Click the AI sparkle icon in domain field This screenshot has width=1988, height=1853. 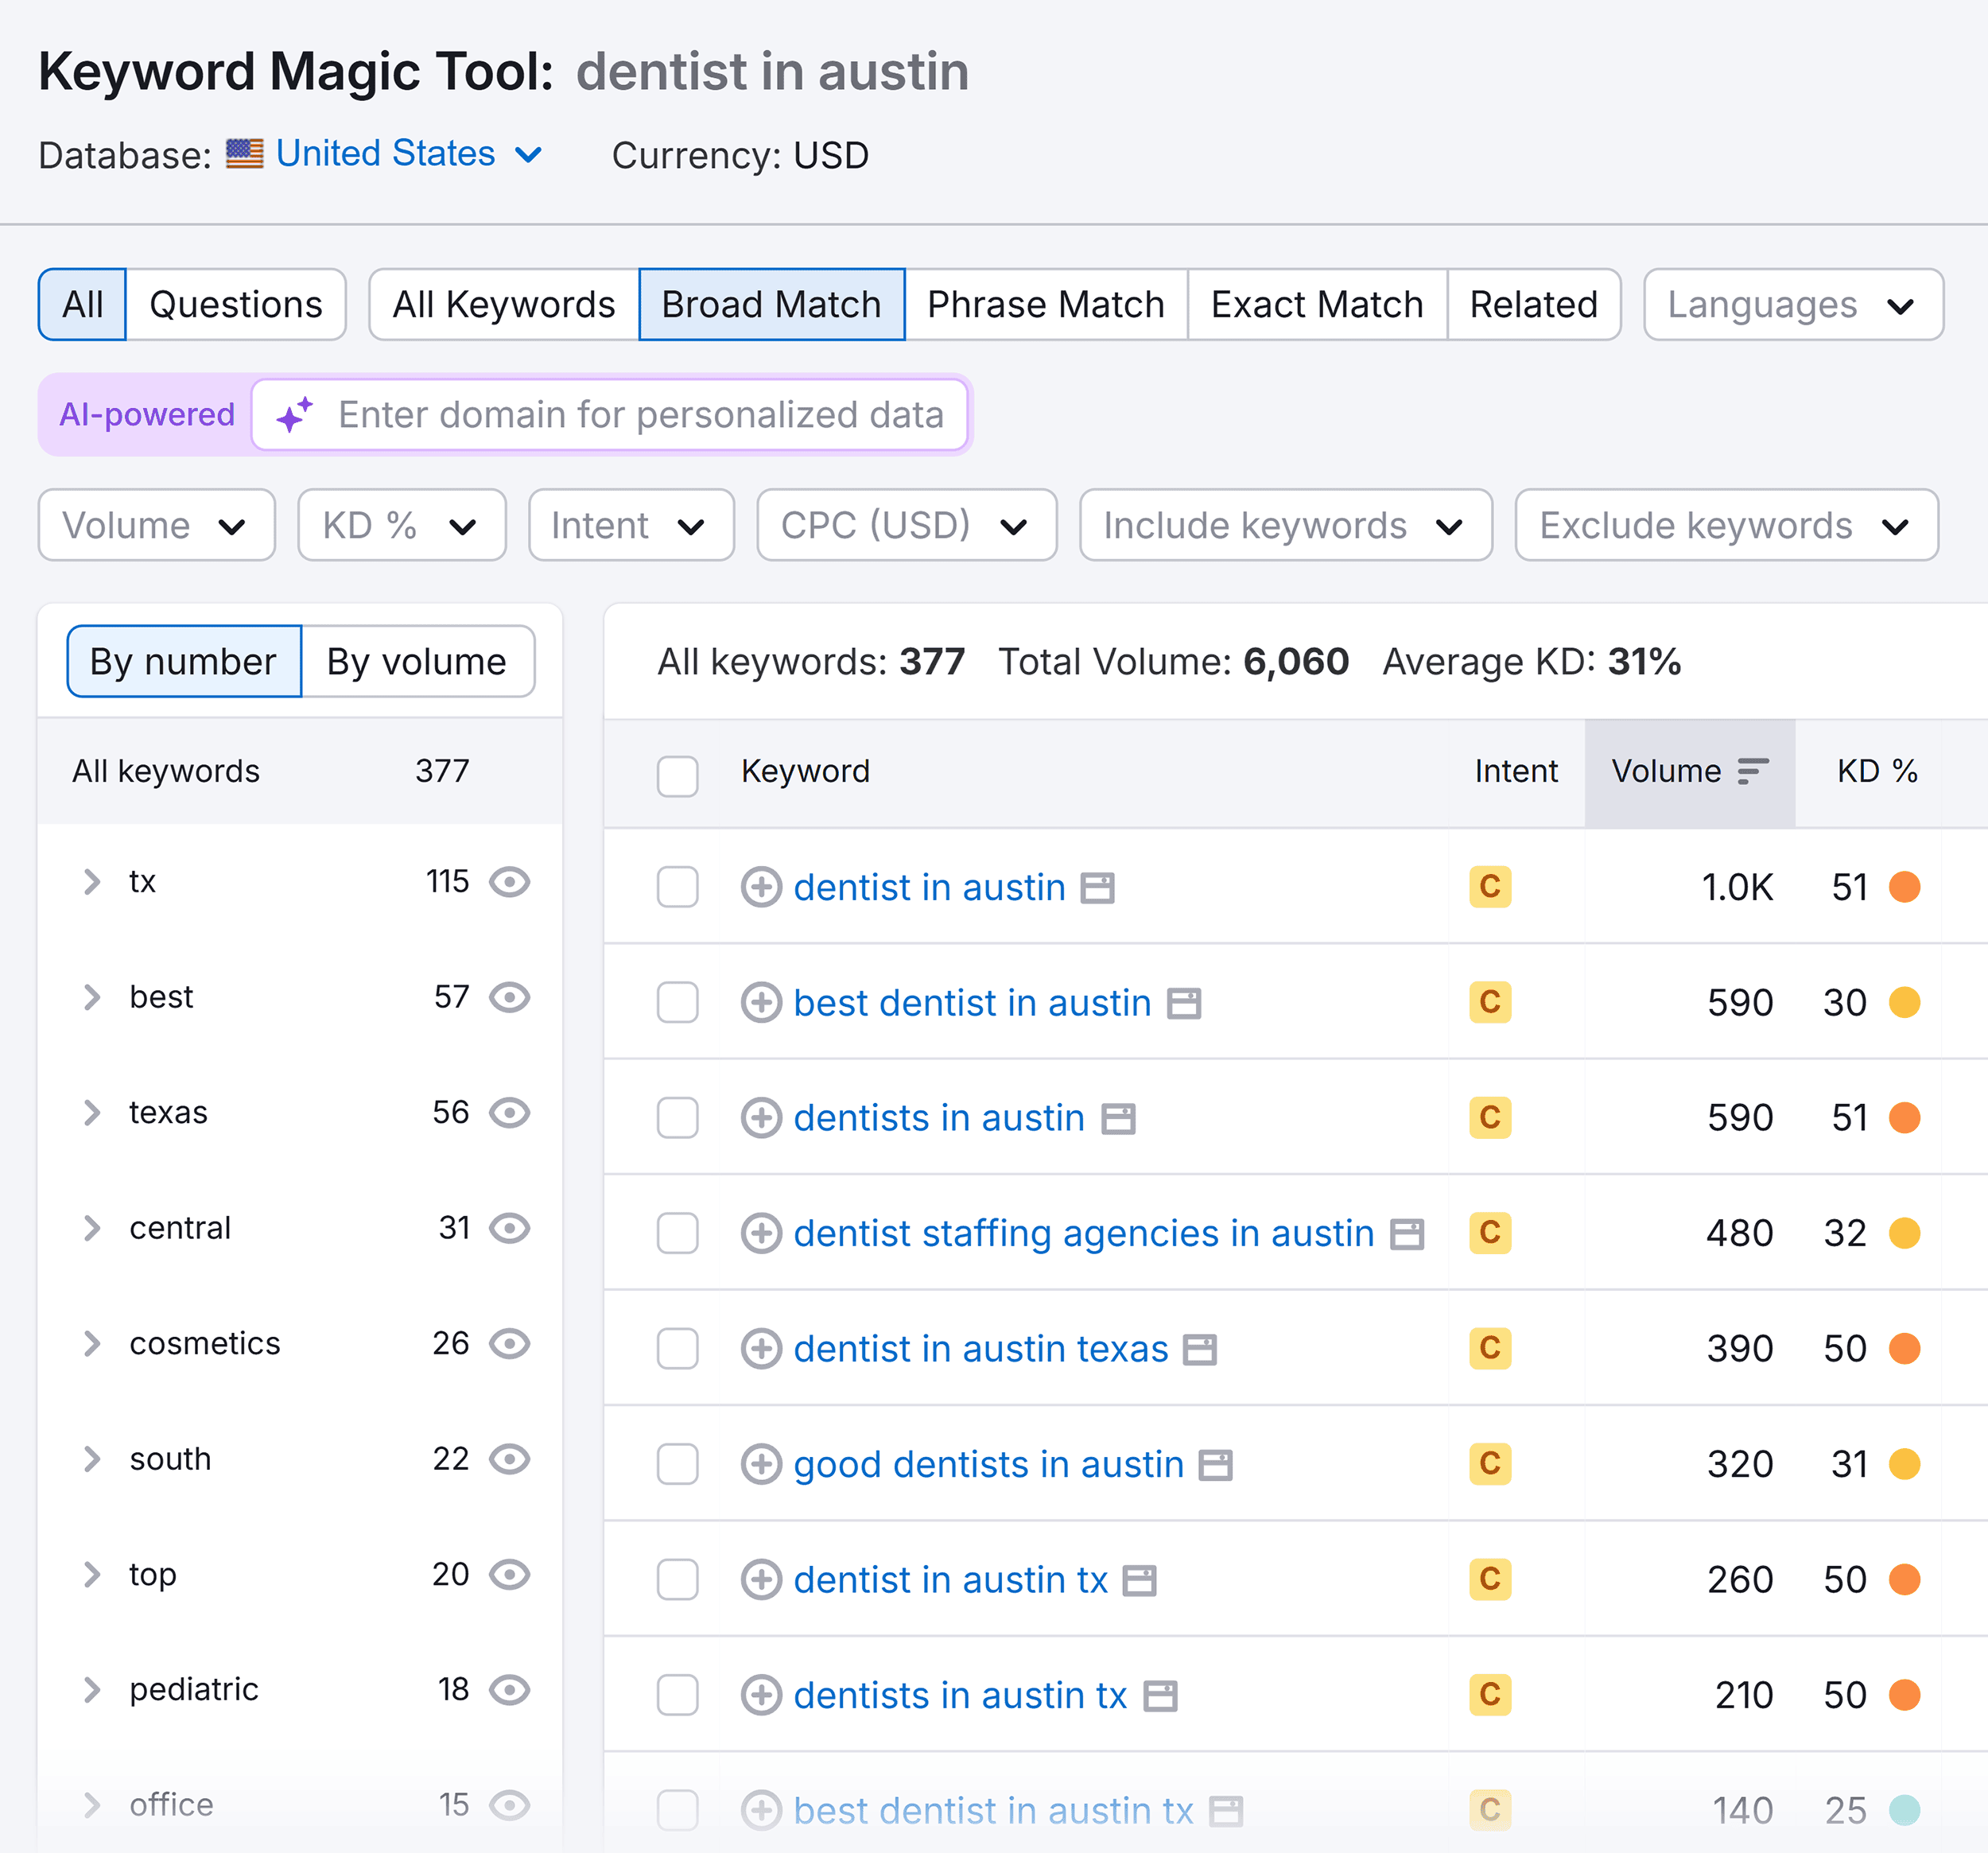click(x=294, y=415)
